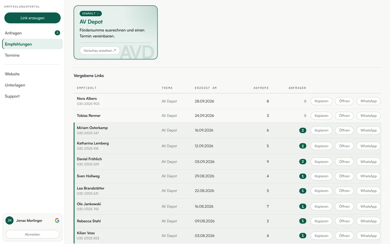This screenshot has width=390, height=244.
Task: Select the AV Depot topic card
Action: pos(116,33)
